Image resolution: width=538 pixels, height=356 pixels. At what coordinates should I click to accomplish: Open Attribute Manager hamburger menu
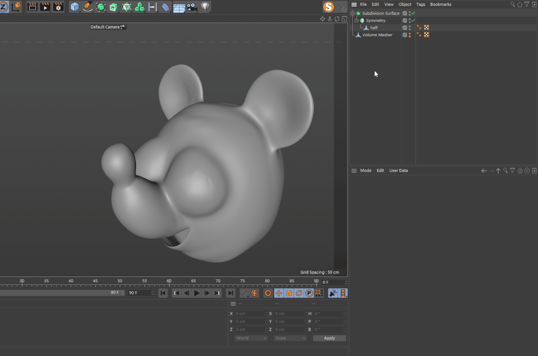click(354, 170)
